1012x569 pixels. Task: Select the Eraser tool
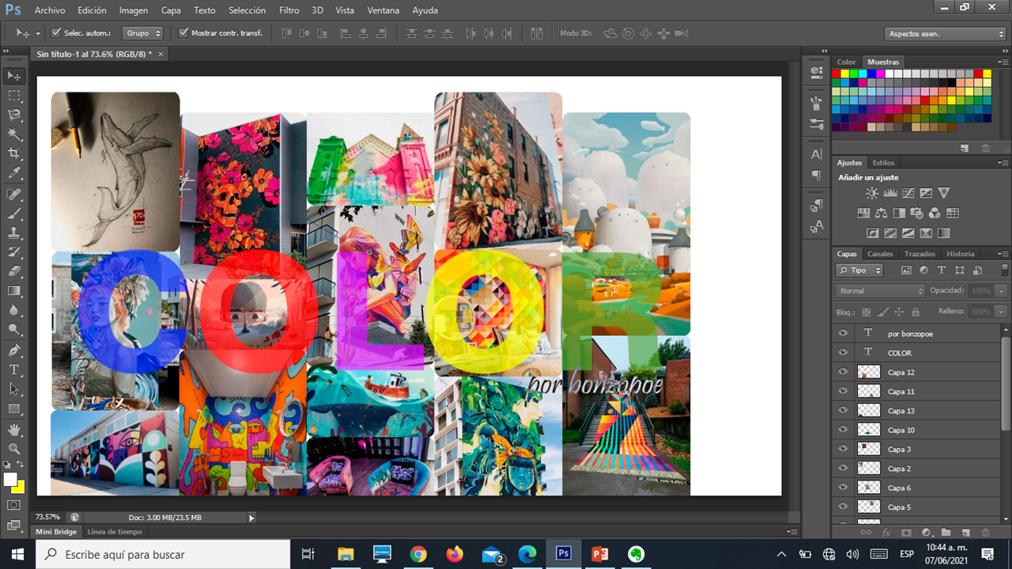(14, 271)
